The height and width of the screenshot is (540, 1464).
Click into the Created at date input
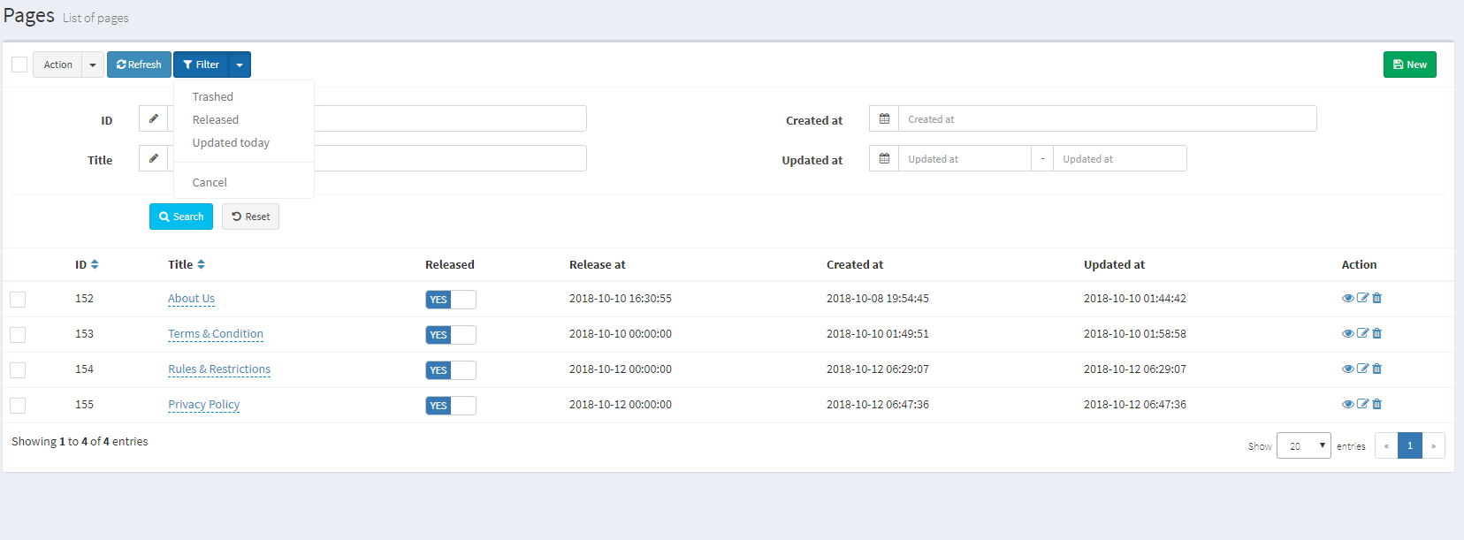click(x=1107, y=118)
